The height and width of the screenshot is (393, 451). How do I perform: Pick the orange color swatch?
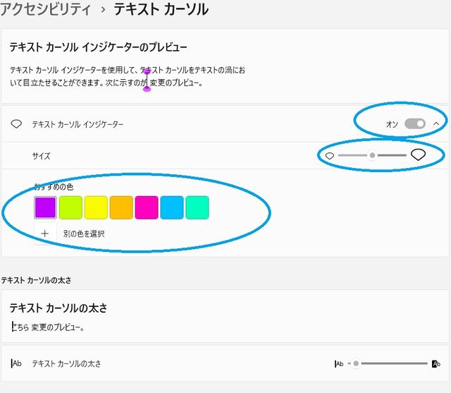pos(121,207)
